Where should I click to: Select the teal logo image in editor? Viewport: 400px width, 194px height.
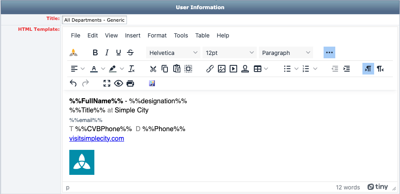coord(82,162)
